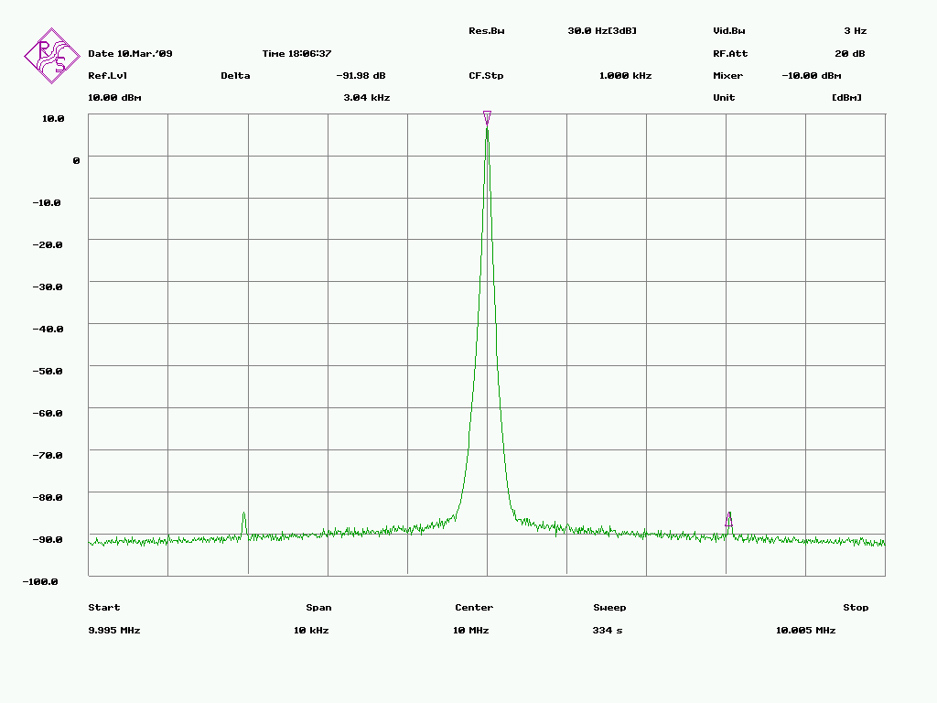Image resolution: width=937 pixels, height=703 pixels.
Task: Click the 334 s sweep time
Action: (x=608, y=630)
